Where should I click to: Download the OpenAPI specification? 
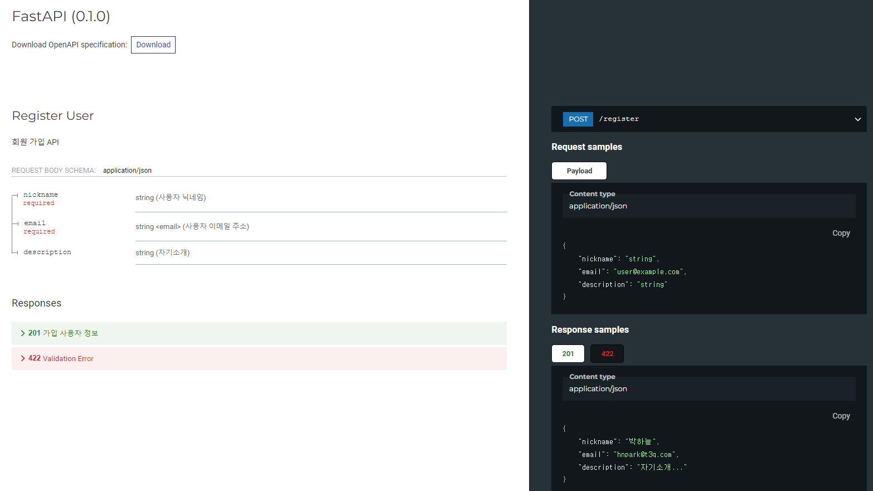click(153, 45)
